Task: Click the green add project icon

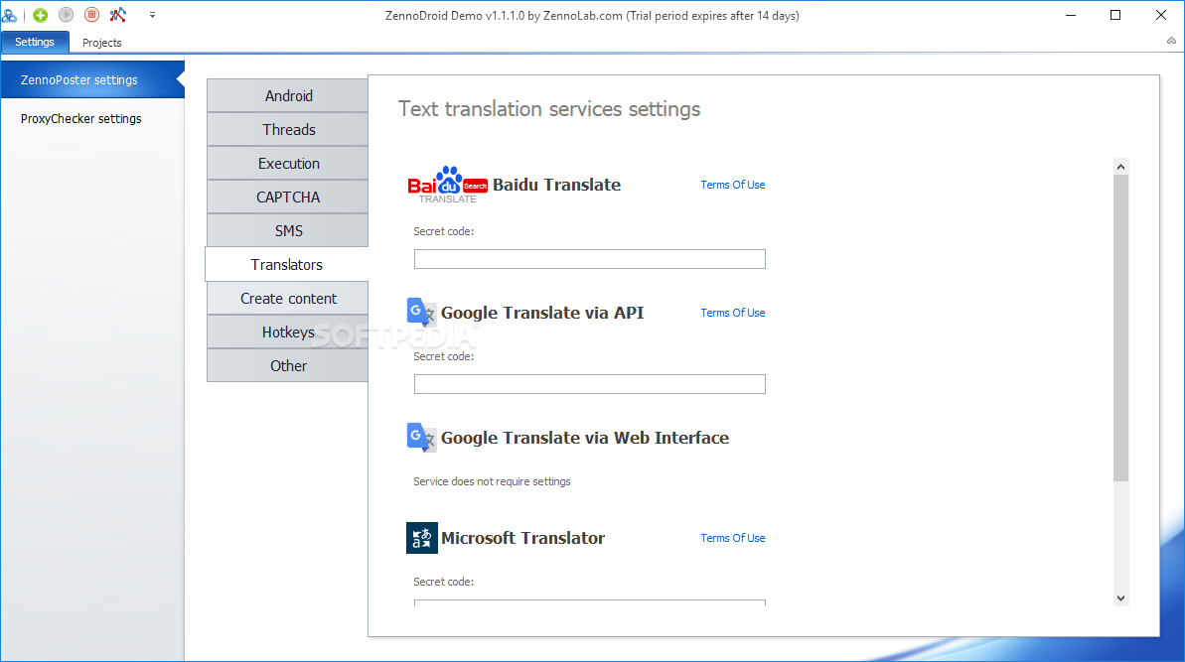Action: click(x=41, y=15)
